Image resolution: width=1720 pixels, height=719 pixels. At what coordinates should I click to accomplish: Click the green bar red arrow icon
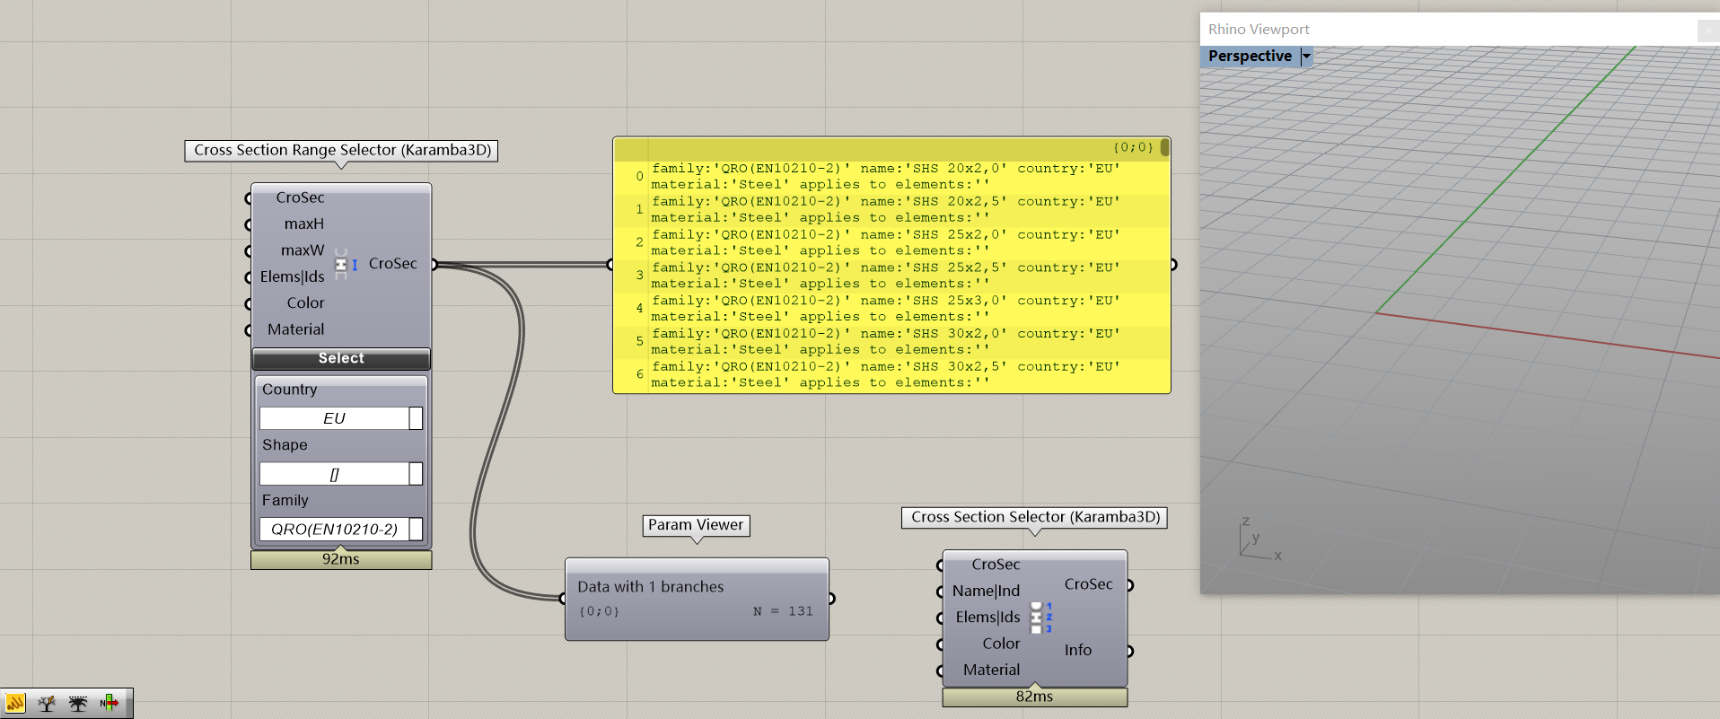pyautogui.click(x=110, y=704)
